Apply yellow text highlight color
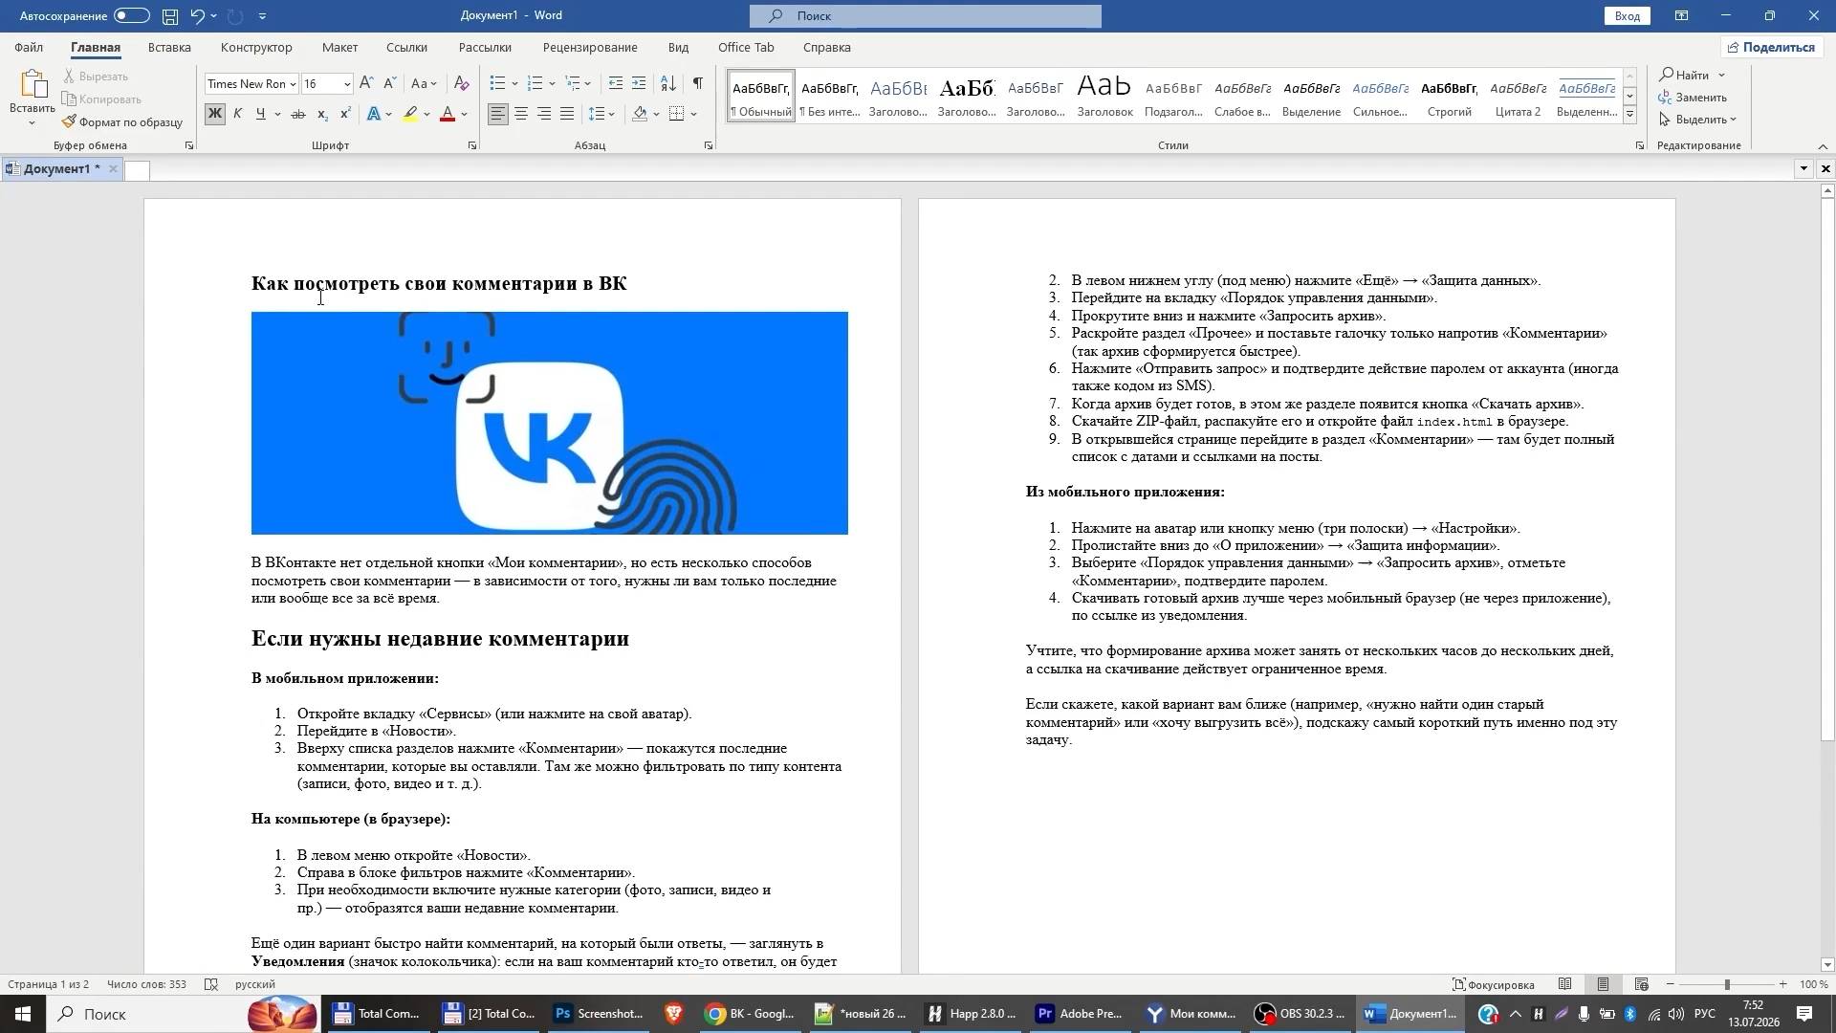 (x=410, y=114)
